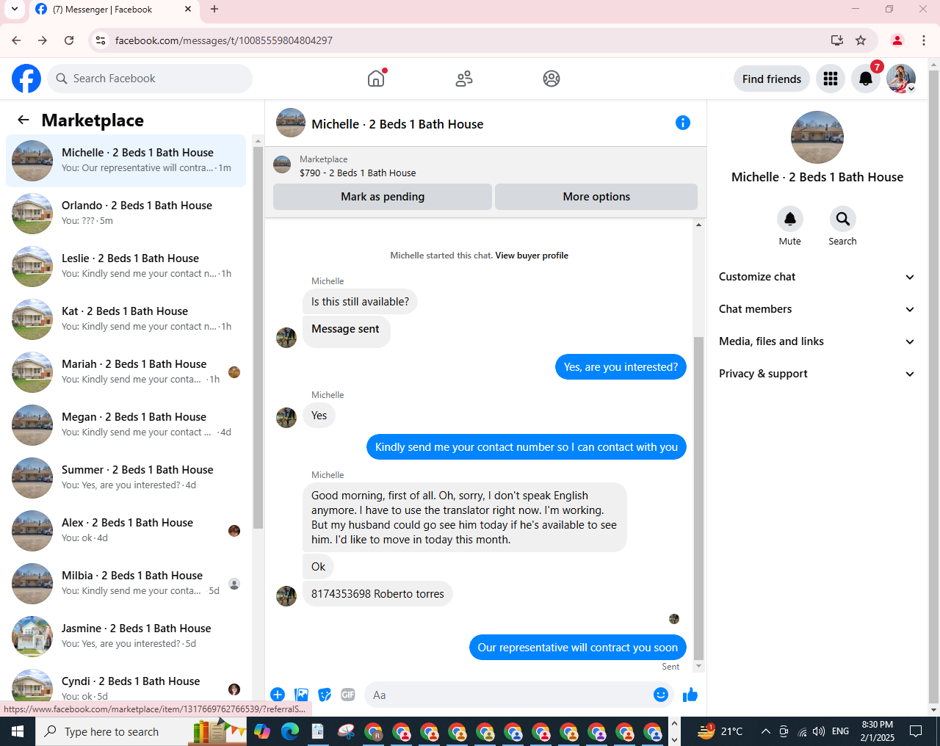Click More options for the listing
Viewport: 940px width, 746px height.
point(596,197)
